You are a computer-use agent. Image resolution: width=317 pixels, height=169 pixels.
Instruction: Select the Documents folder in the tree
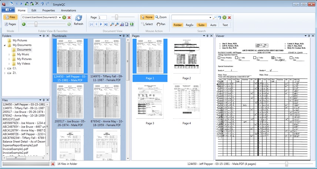point(24,50)
